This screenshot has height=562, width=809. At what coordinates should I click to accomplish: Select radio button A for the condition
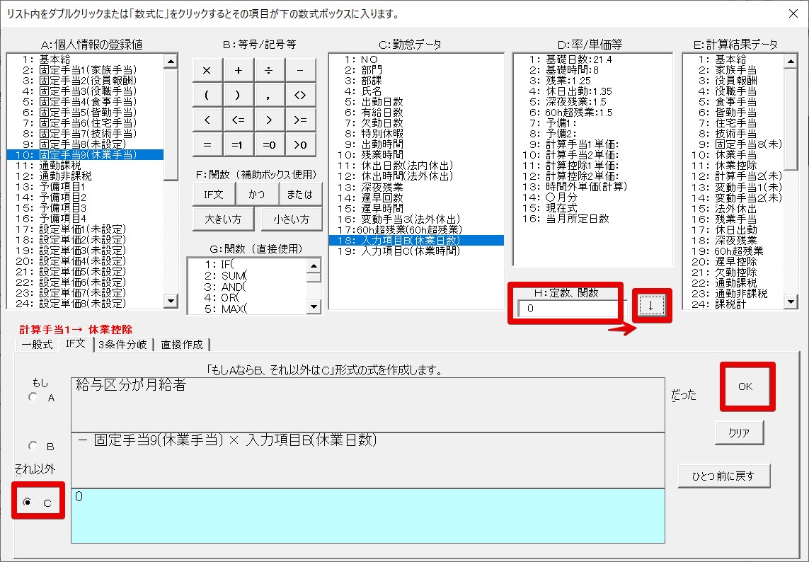pyautogui.click(x=33, y=398)
